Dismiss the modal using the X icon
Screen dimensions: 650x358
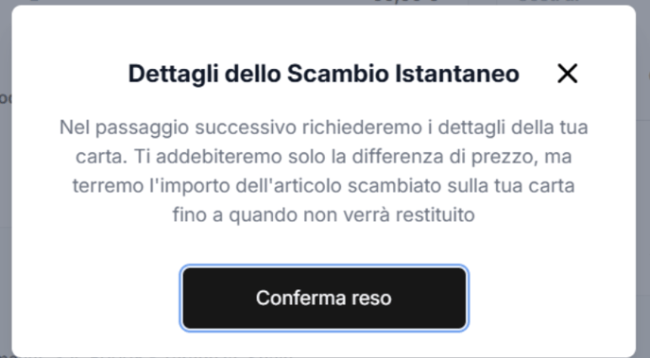pyautogui.click(x=567, y=74)
